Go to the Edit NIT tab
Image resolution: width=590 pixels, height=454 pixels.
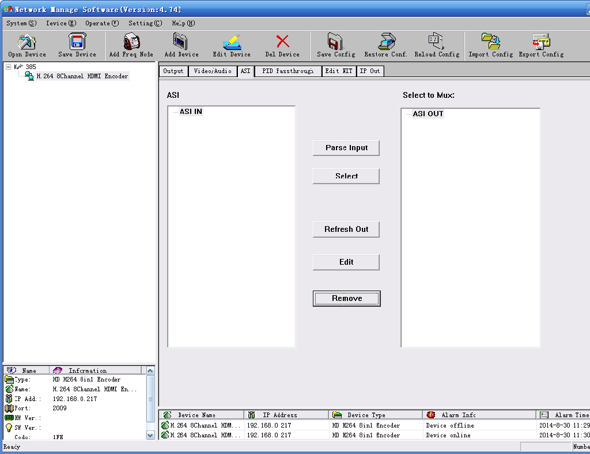pos(339,71)
